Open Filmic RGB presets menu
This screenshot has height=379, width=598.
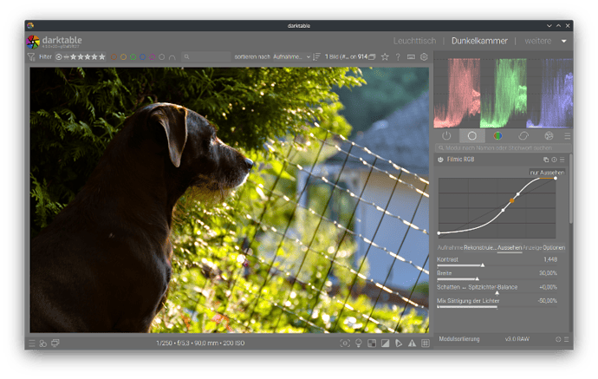point(562,160)
